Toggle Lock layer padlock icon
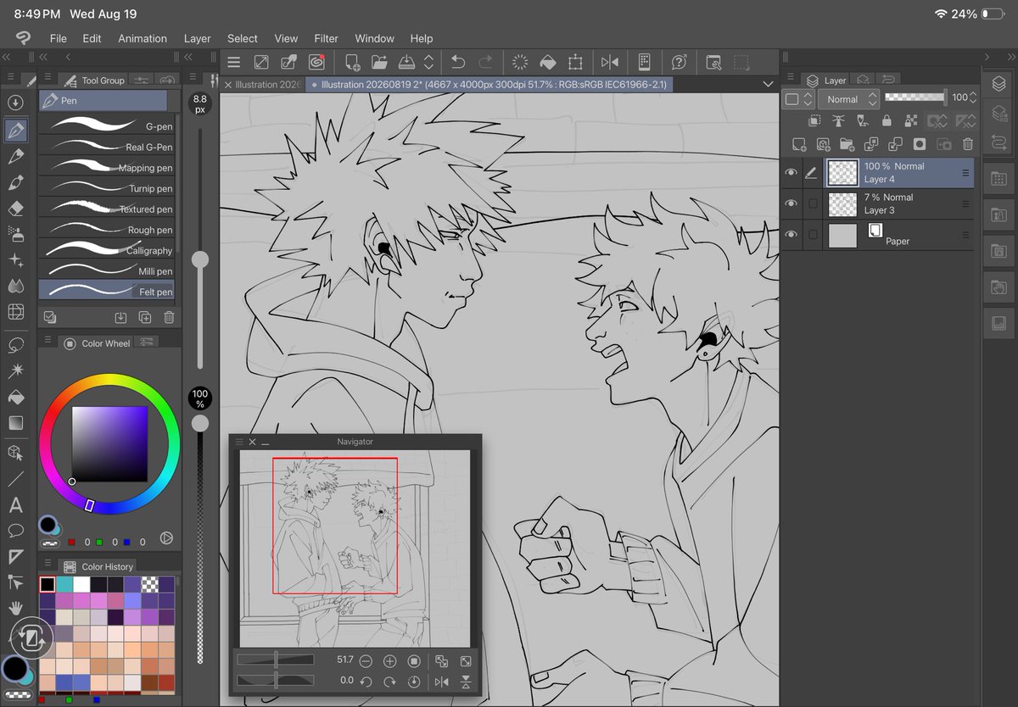This screenshot has height=707, width=1018. click(x=887, y=121)
